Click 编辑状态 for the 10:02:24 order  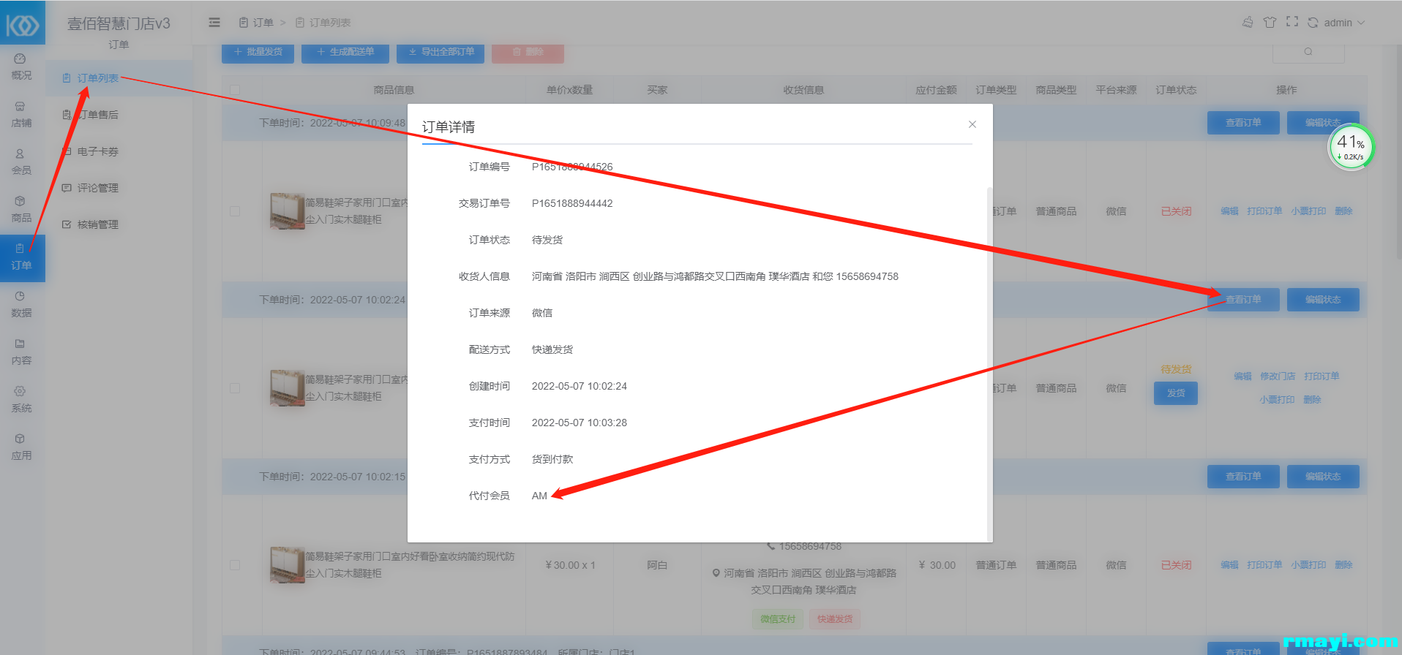[1323, 300]
